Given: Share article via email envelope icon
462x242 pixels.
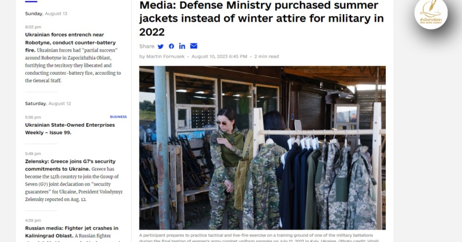Looking at the screenshot, I should (194, 46).
